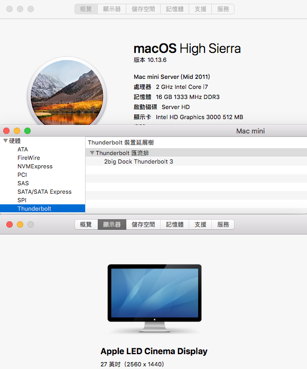The image size is (307, 369).
Task: Click the Thunderbolt 裝置延展樹 column header
Action: click(120, 142)
